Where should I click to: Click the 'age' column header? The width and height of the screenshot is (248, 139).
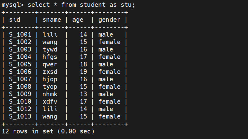click(78, 20)
